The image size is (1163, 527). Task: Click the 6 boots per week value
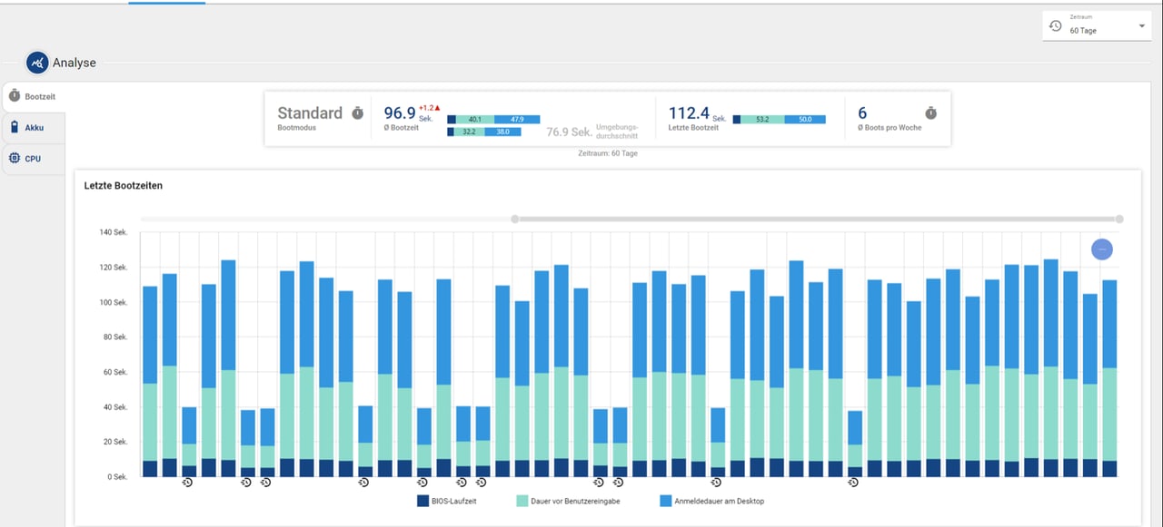[862, 113]
